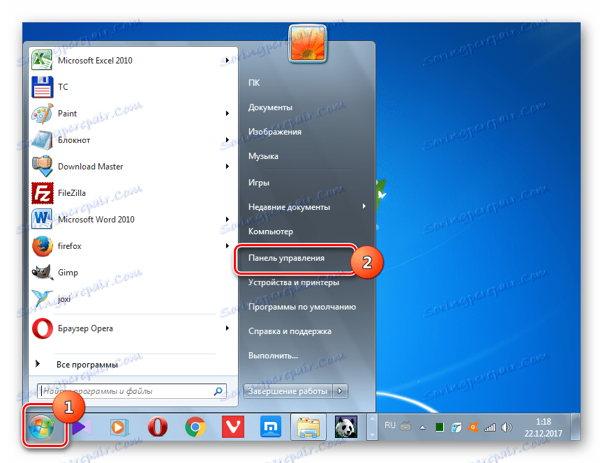The height and width of the screenshot is (463, 603).
Task: Open Справка и поддержка
Action: point(290,331)
